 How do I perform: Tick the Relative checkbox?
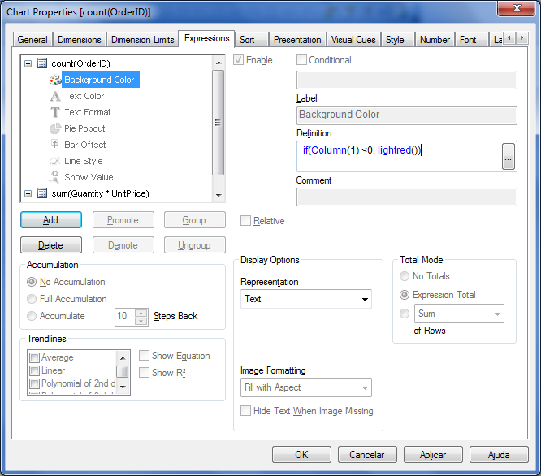coord(245,221)
